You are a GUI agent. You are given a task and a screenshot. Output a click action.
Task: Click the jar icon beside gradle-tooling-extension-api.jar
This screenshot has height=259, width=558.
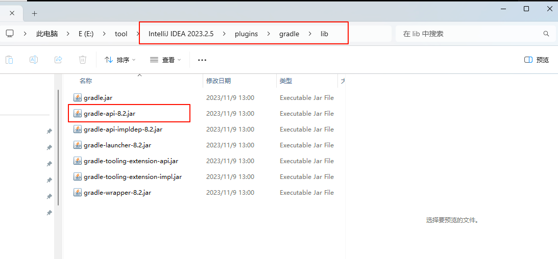click(78, 161)
